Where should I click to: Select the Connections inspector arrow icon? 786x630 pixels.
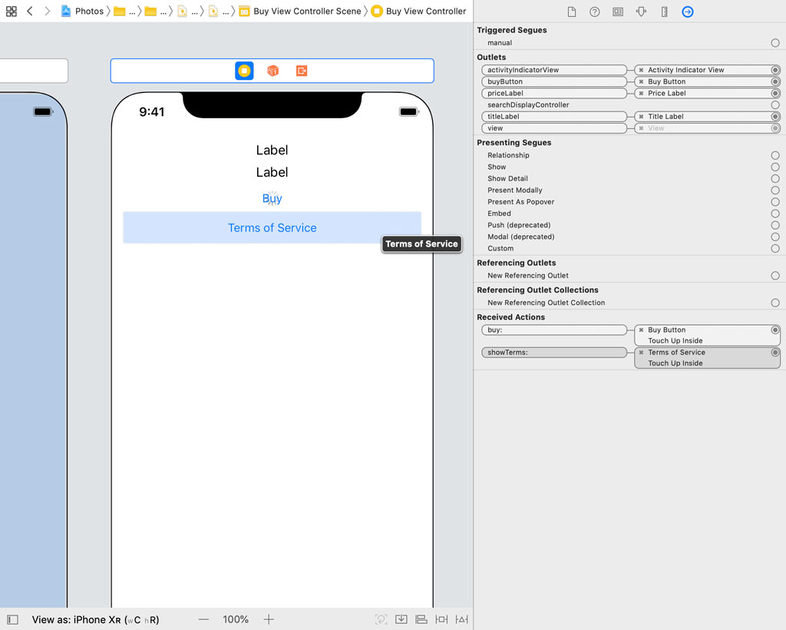(x=688, y=12)
